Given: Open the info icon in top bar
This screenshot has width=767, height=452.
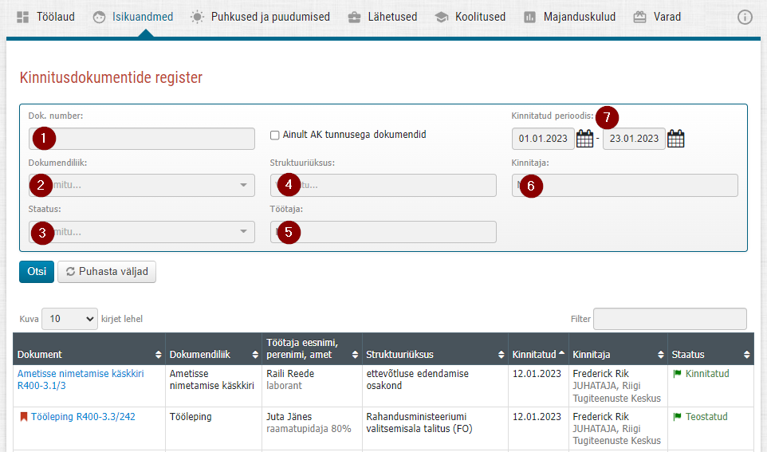Looking at the screenshot, I should [745, 17].
